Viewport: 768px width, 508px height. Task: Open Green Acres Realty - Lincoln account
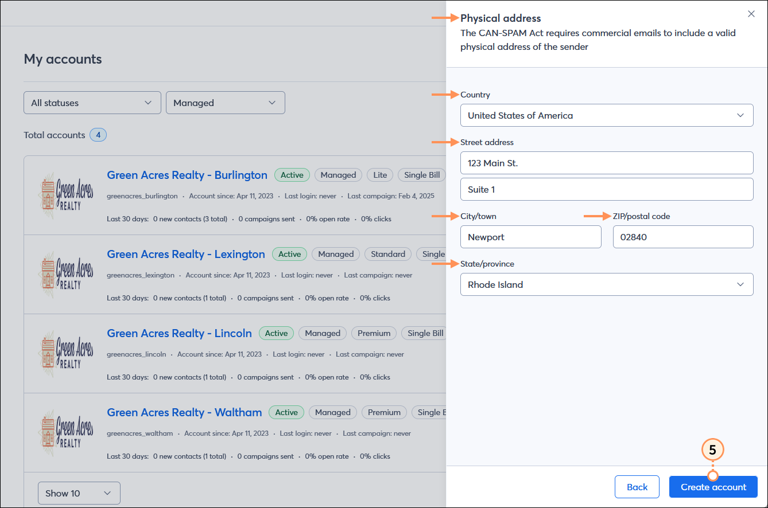pyautogui.click(x=179, y=333)
